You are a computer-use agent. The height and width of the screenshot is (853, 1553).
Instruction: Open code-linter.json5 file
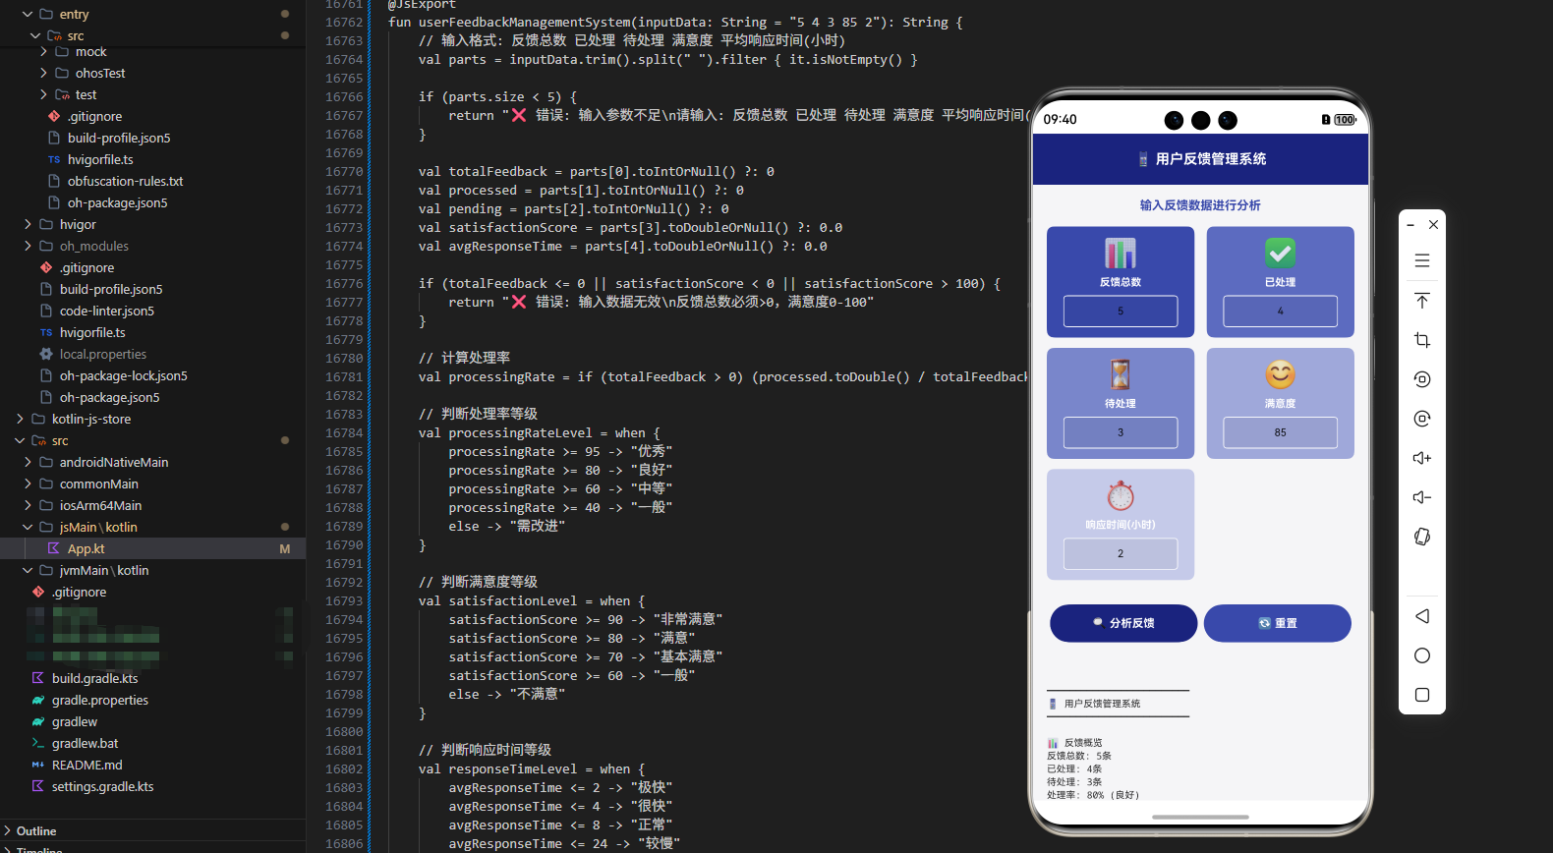click(107, 311)
